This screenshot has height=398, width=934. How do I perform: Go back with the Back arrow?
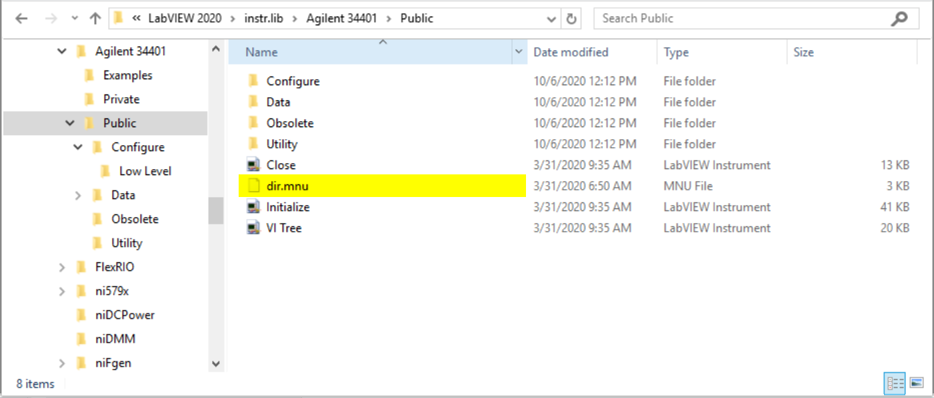(x=21, y=19)
